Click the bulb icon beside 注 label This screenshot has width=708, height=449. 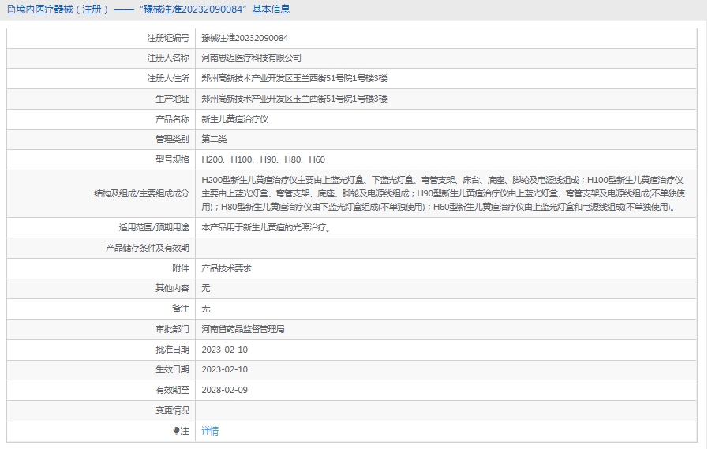coord(176,431)
